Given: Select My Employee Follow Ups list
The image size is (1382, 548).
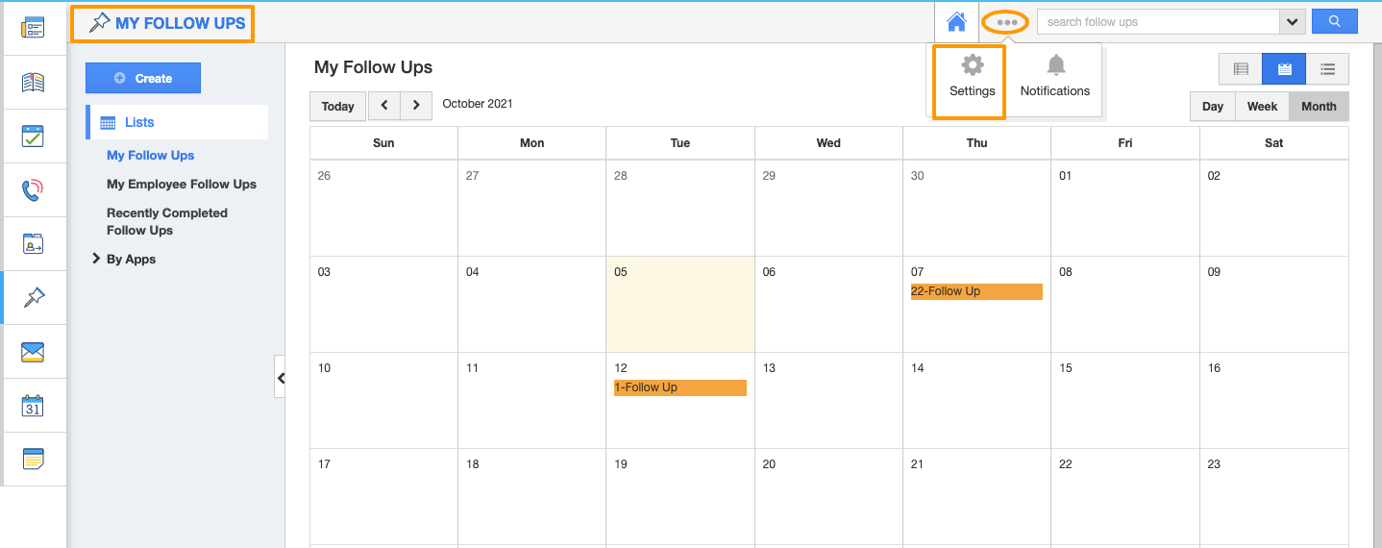Looking at the screenshot, I should point(182,184).
